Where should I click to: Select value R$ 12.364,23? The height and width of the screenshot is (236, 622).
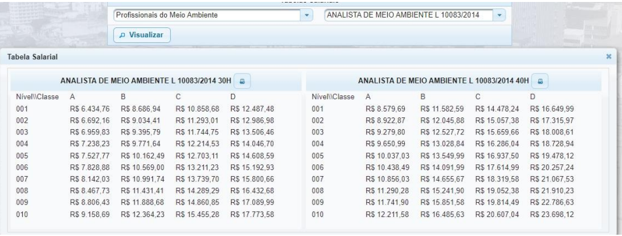pos(143,214)
